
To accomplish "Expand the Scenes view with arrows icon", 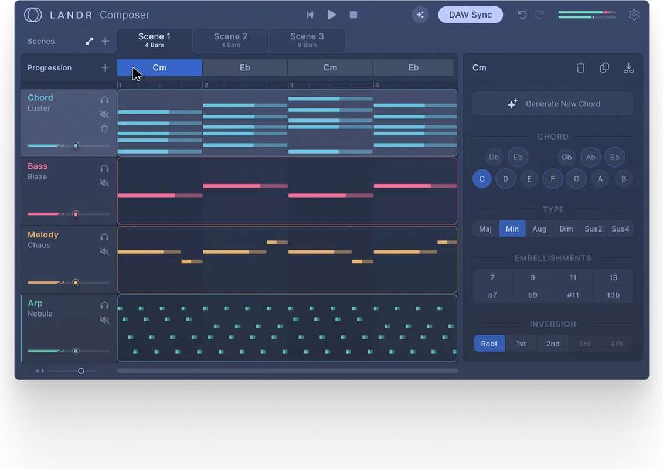I will click(x=89, y=42).
